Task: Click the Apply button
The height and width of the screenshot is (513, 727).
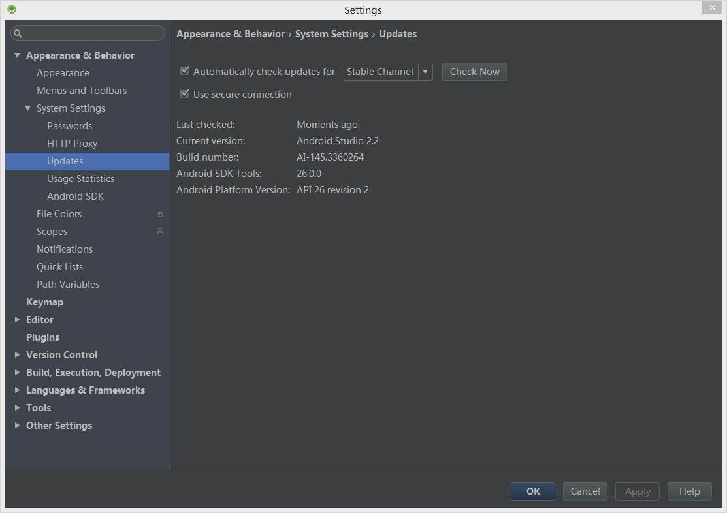Action: coord(638,491)
